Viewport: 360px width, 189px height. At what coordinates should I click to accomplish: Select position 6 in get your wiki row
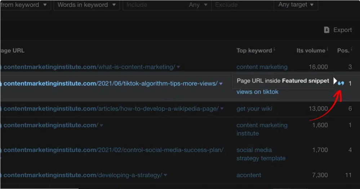(350, 109)
